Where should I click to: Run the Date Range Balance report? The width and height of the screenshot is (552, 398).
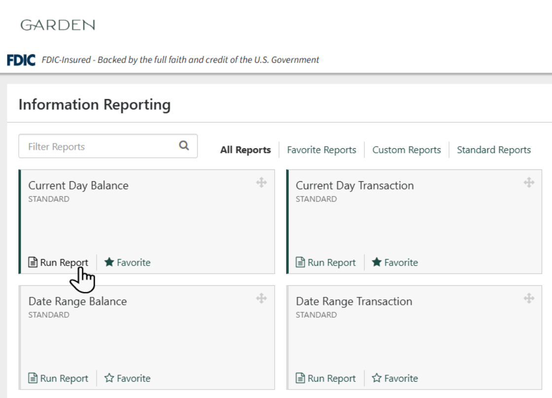58,378
